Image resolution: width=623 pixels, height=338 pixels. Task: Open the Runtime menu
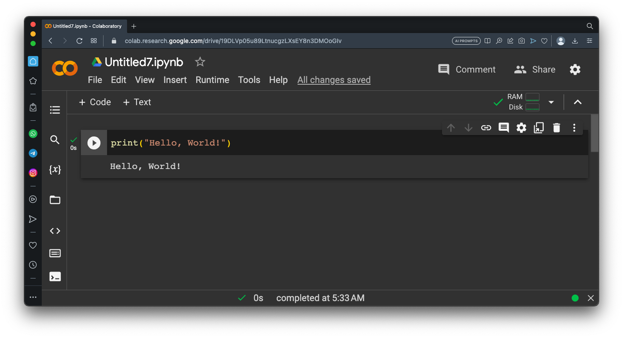(x=212, y=80)
